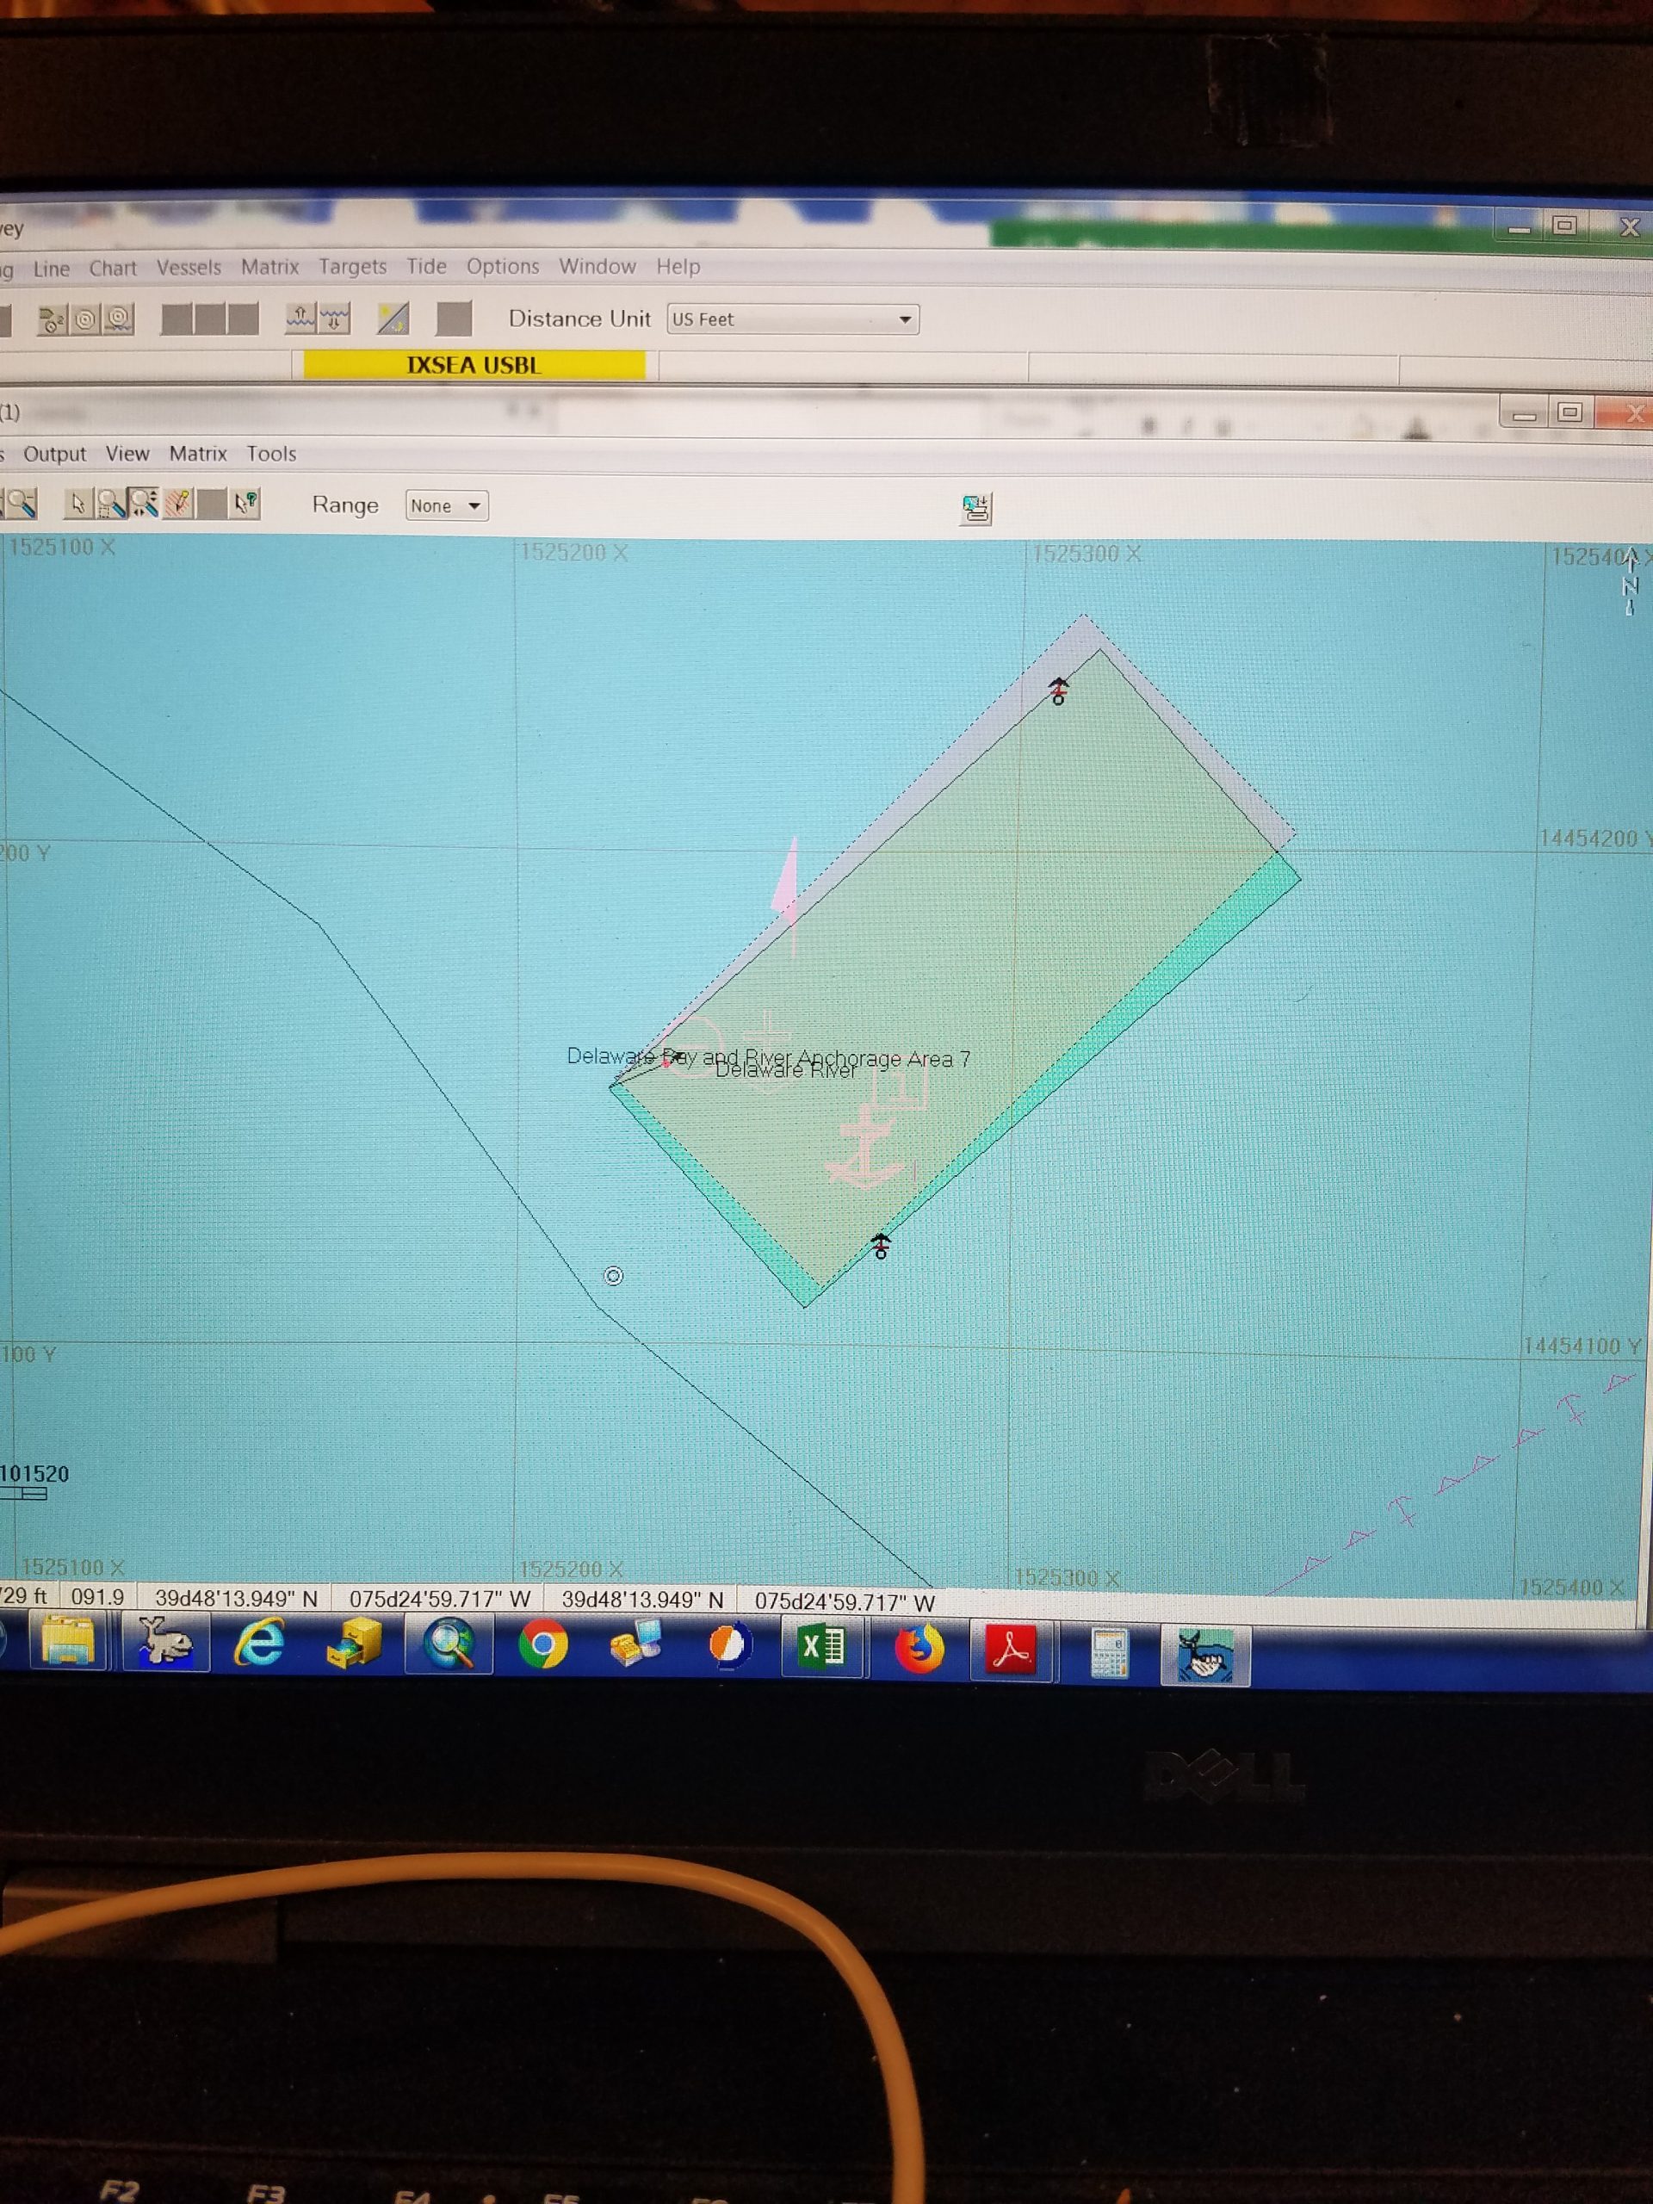Open Internet Explorer from the taskbar
The image size is (1653, 2204).
pyautogui.click(x=259, y=1644)
